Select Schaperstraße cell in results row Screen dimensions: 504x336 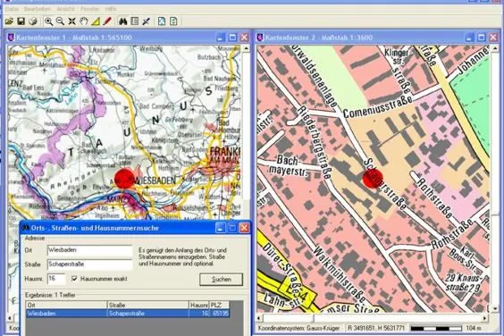click(147, 313)
